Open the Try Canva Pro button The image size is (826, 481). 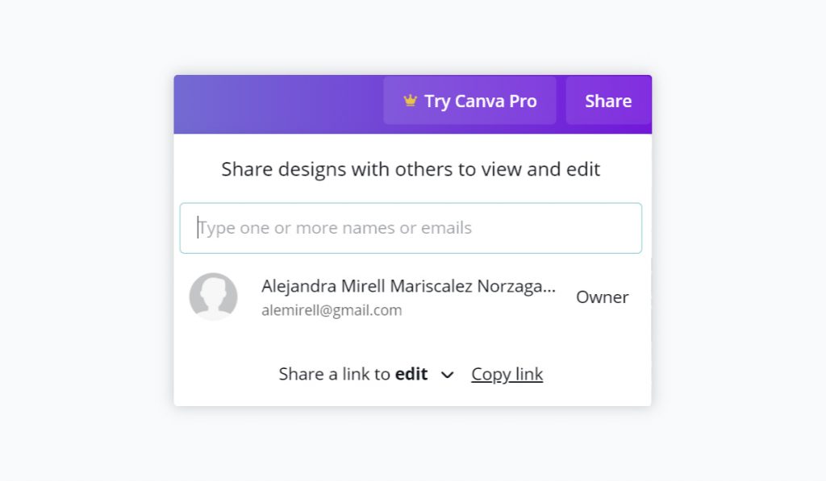469,101
